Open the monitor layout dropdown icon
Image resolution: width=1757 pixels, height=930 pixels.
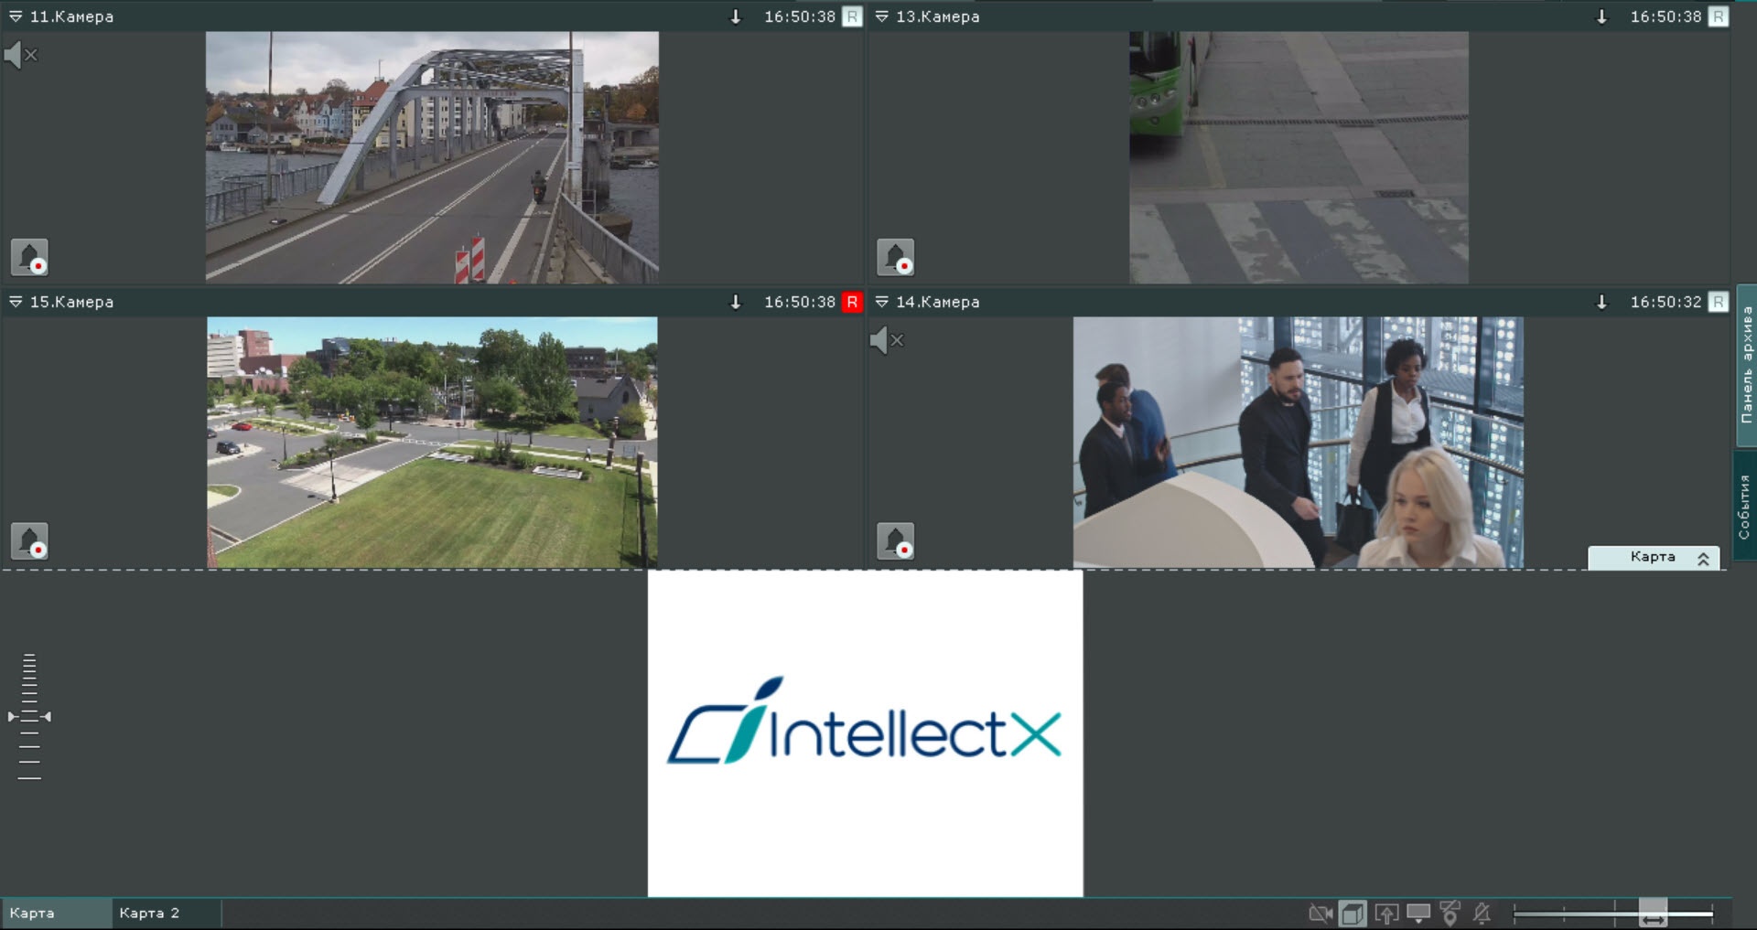[1418, 913]
